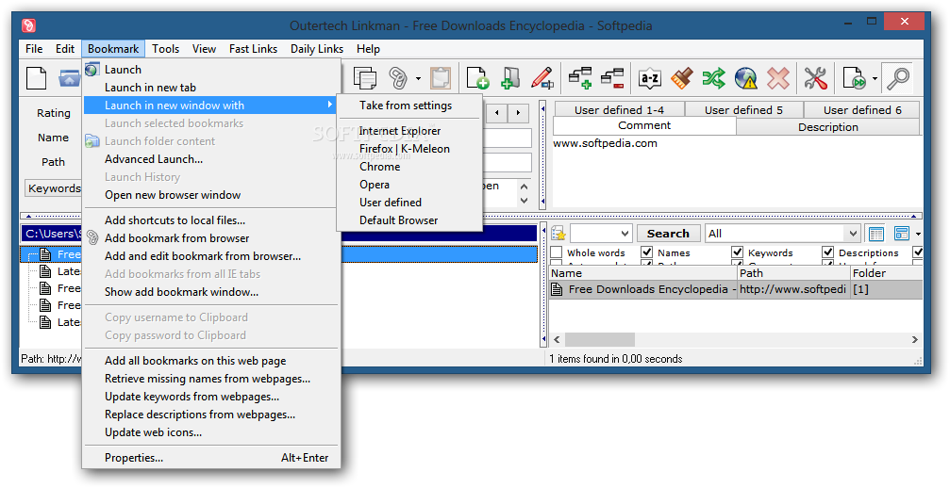Image resolution: width=950 pixels, height=488 pixels.
Task: Click the new blank file toolbar icon
Action: (x=37, y=78)
